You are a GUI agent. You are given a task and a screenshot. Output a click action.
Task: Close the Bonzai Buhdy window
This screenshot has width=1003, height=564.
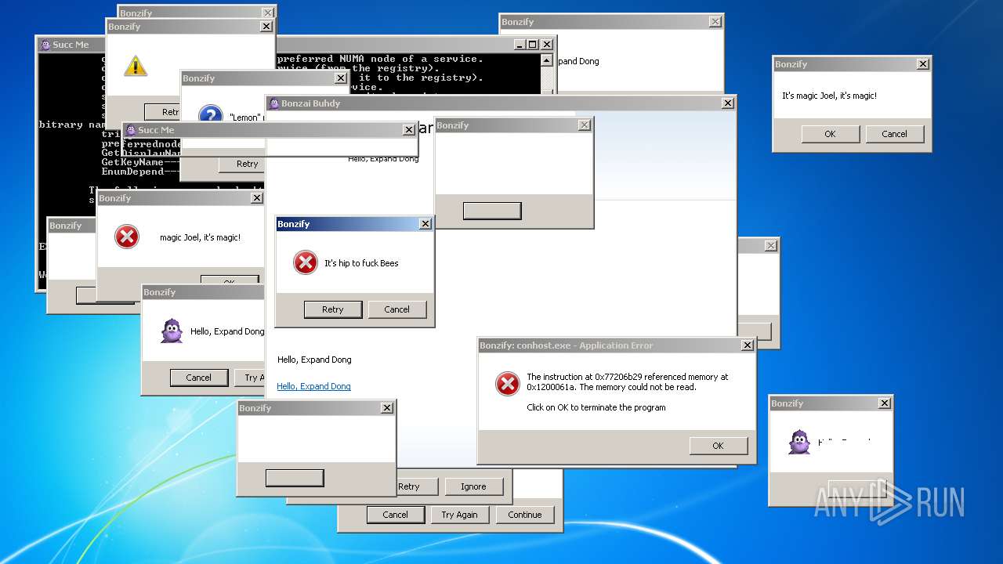(728, 103)
